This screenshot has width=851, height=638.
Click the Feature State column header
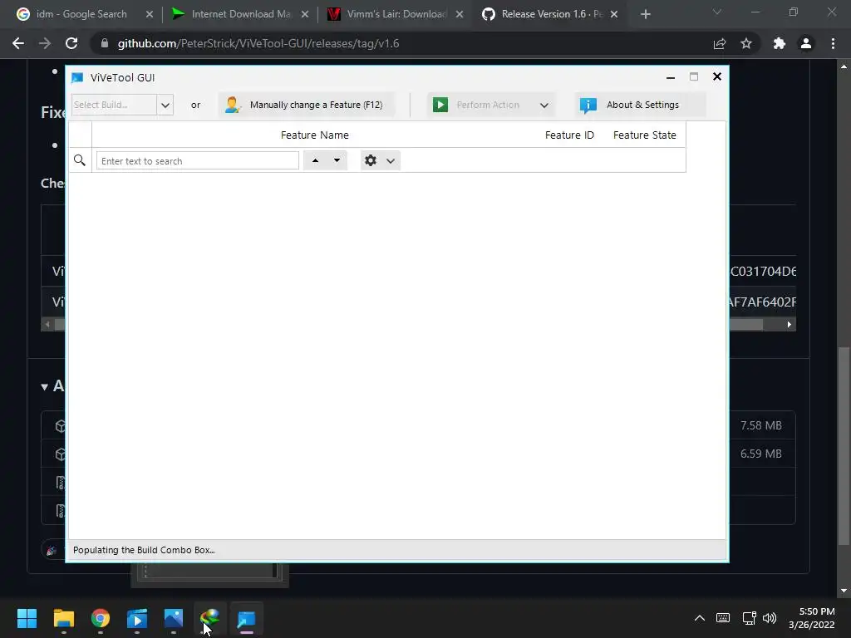click(644, 135)
